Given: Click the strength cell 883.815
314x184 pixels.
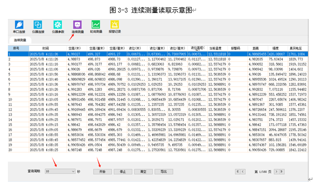Looking at the screenshot, I should (278, 140).
